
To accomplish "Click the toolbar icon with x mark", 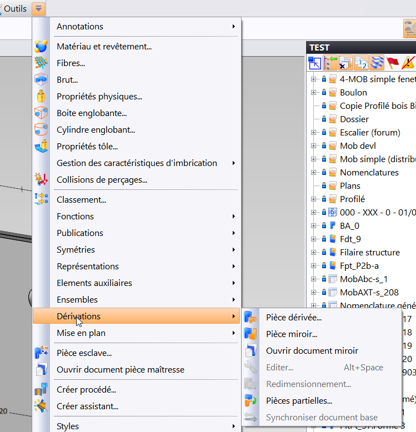I will coord(345,63).
